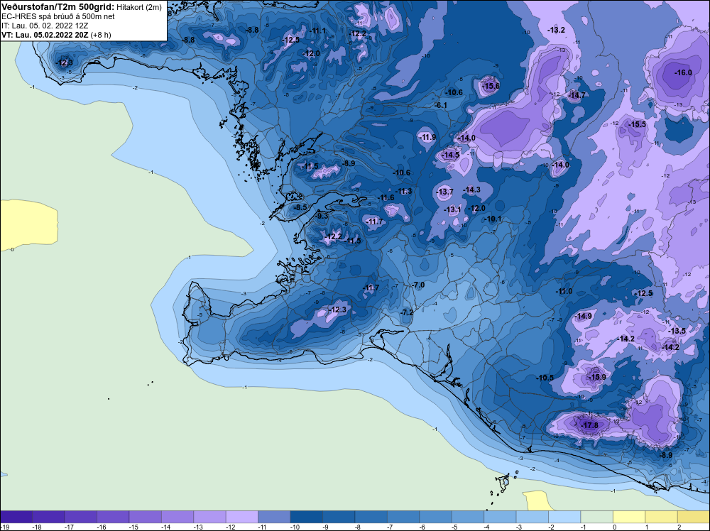Click the -6.1 temperature label
Screen dimensions: 710x531
coord(440,106)
